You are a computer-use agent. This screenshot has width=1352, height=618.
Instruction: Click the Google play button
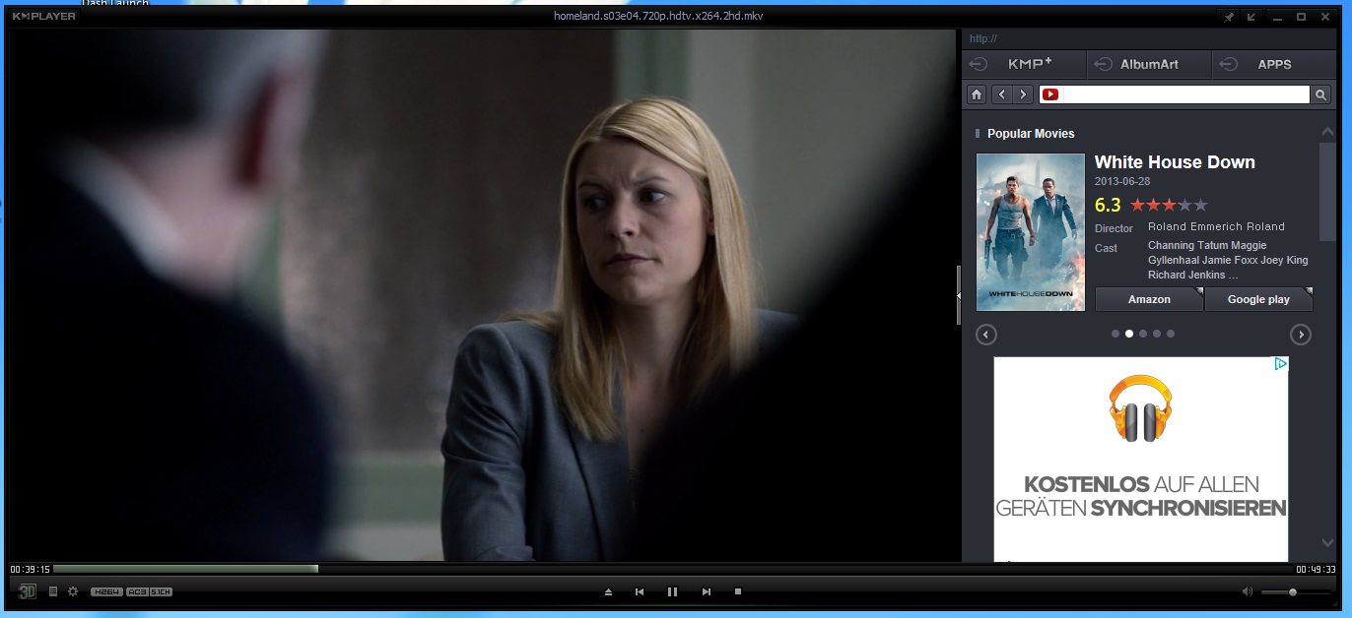[1258, 299]
